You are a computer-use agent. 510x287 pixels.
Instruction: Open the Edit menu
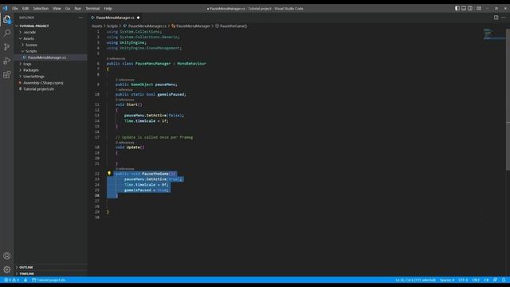(25, 9)
